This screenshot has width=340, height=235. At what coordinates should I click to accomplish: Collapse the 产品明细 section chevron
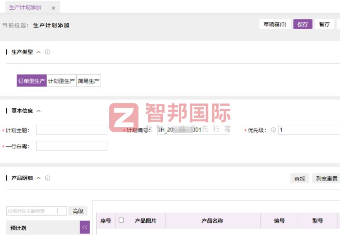[x=38, y=178]
